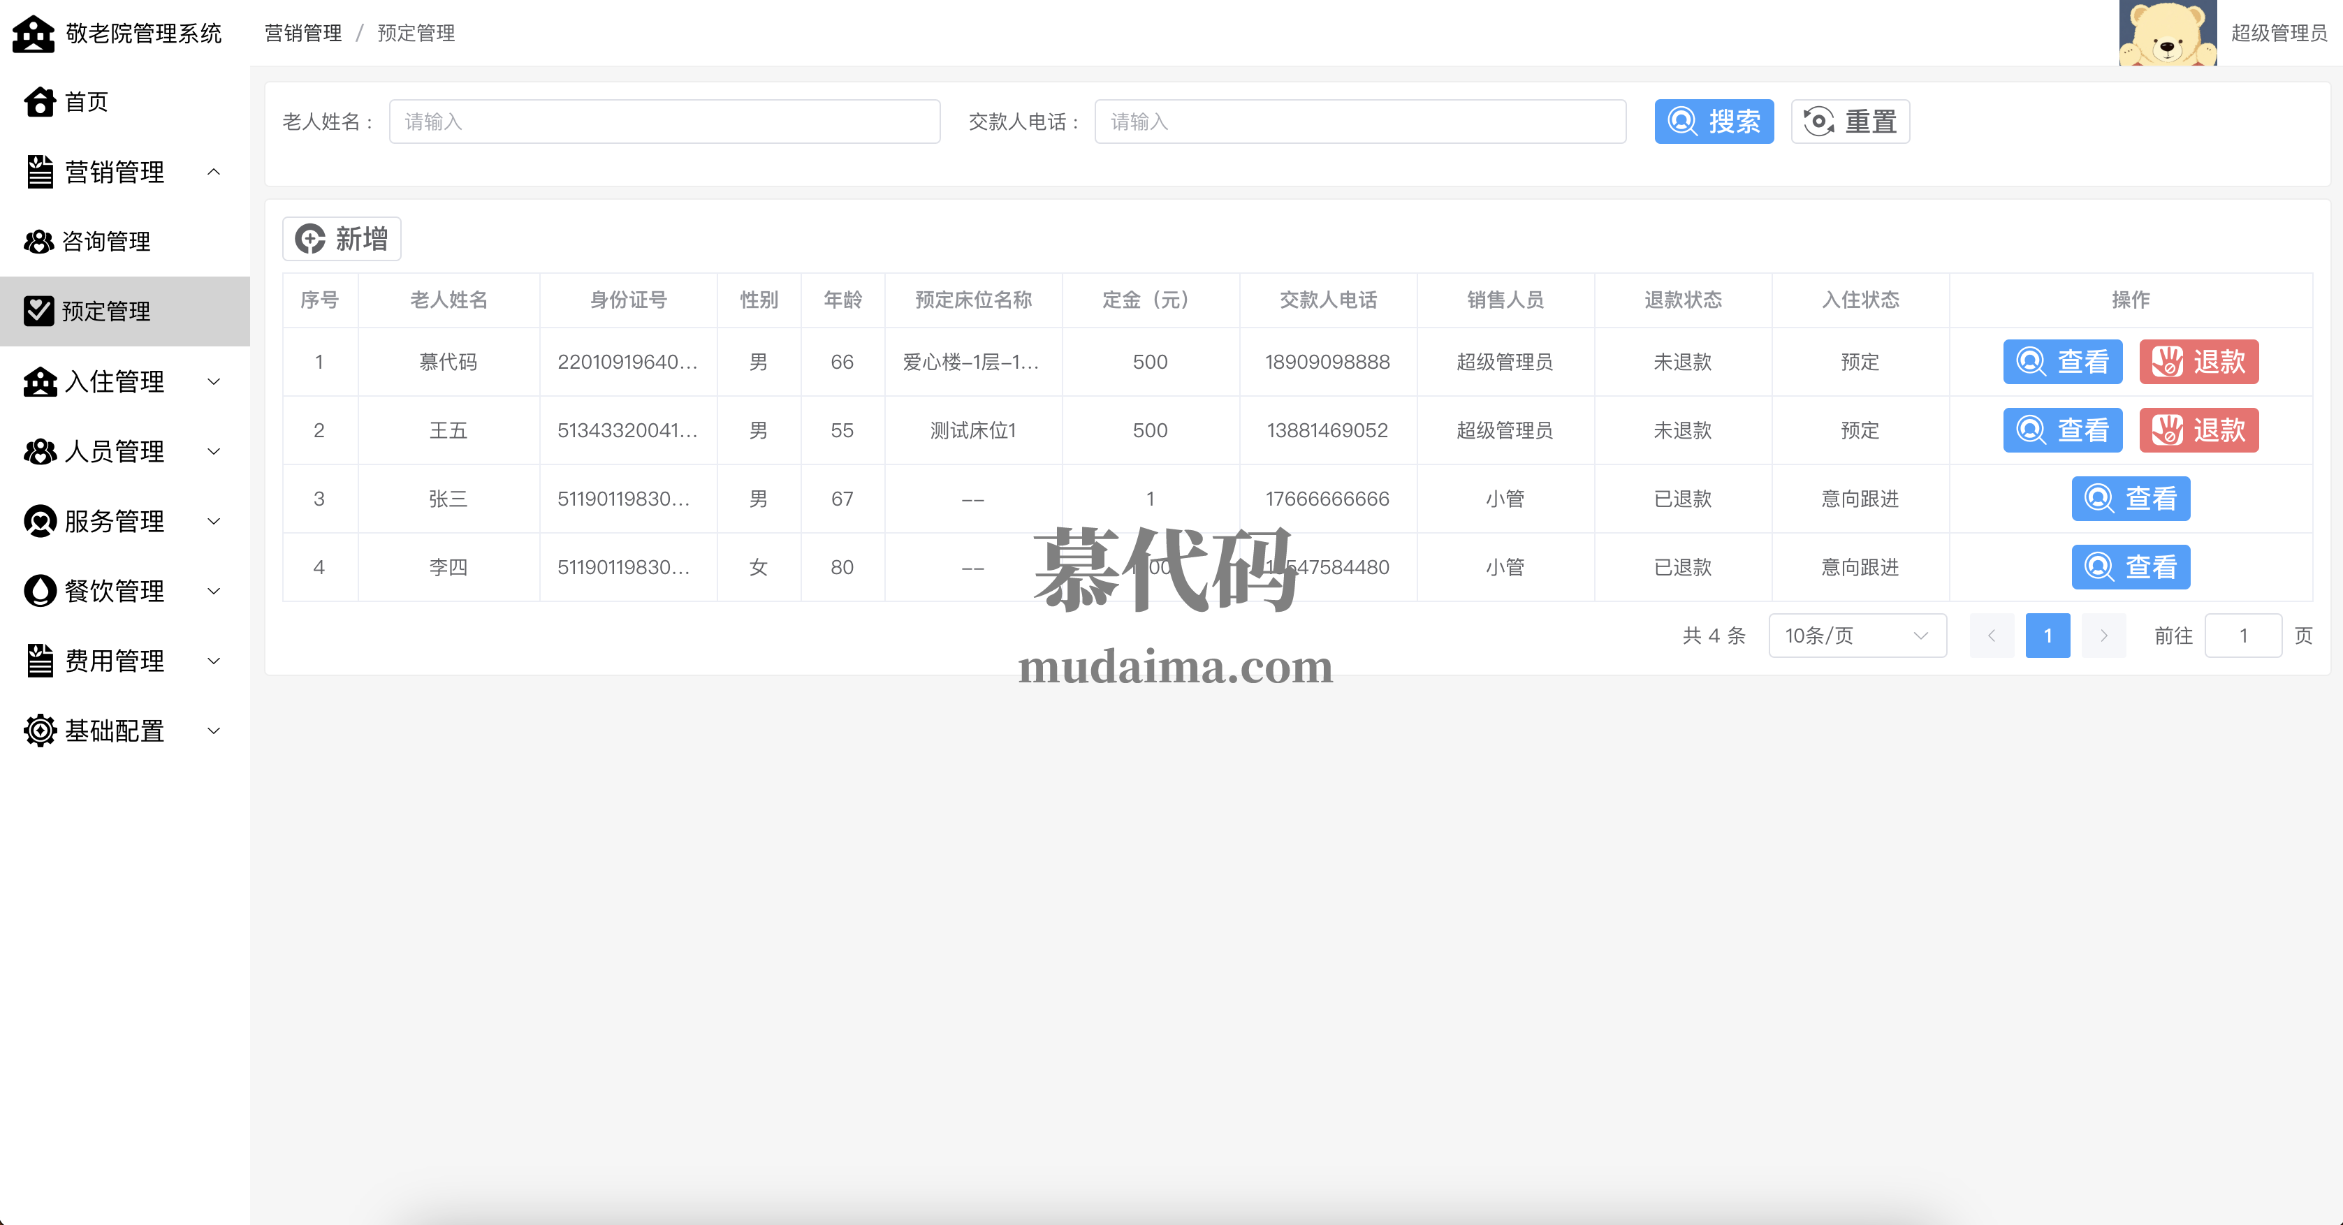Click 退款 refund button for 王五
Screen dimensions: 2343x1225
(x=2198, y=430)
